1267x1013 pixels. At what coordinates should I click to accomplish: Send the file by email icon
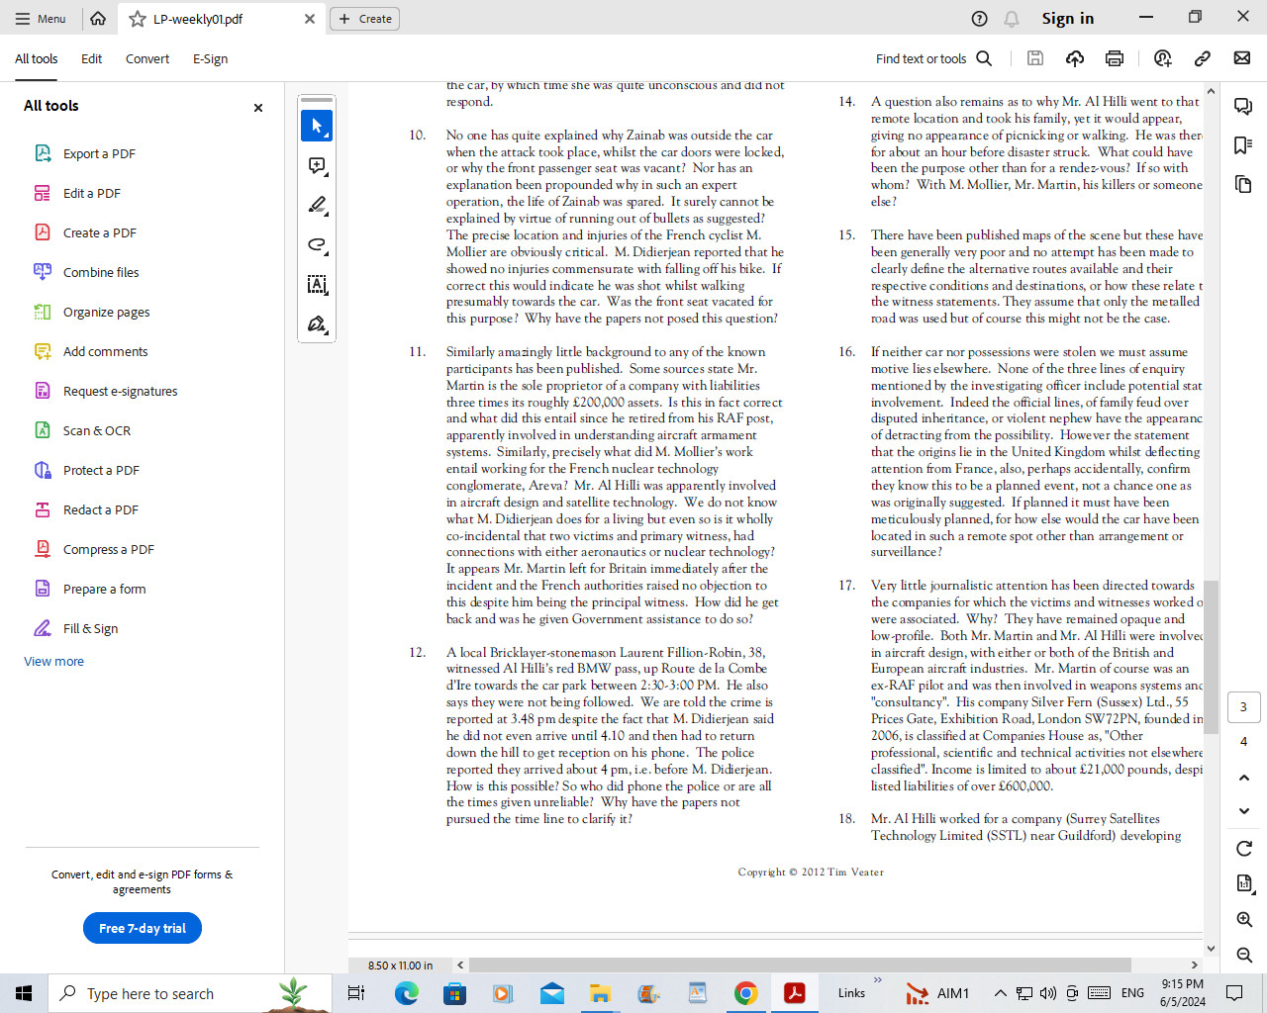point(1242,58)
